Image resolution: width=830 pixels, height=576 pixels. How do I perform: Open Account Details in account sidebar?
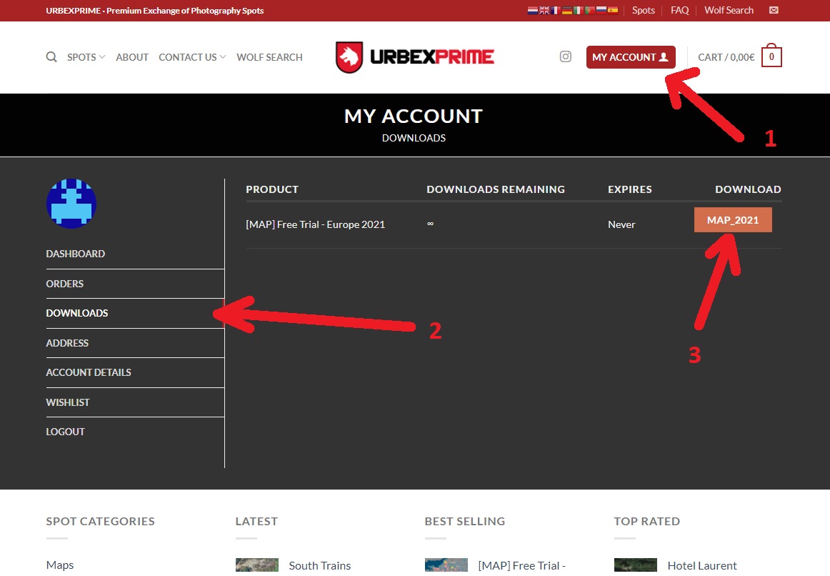89,372
